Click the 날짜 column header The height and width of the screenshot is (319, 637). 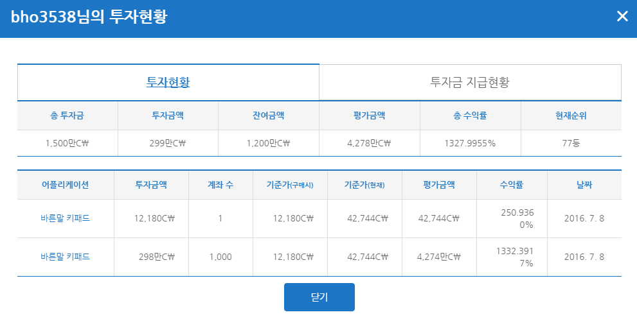[x=584, y=185]
